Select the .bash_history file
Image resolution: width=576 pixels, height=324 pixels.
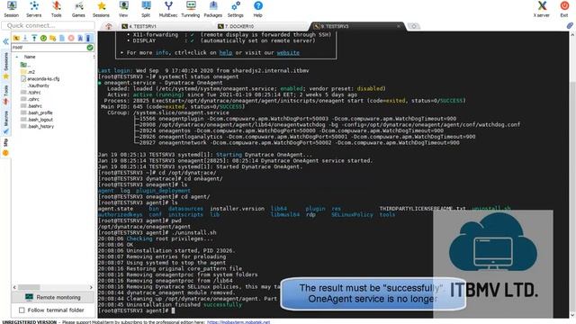pyautogui.click(x=37, y=126)
